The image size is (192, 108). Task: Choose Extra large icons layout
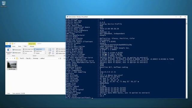click(28, 49)
